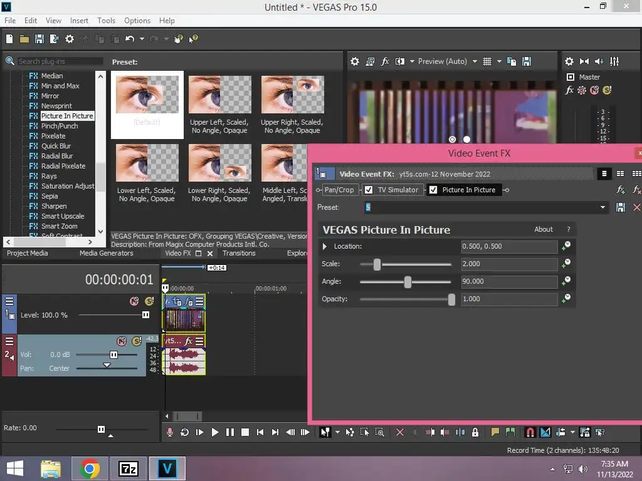Open video track 1 hamburger menu
Screen dimensions: 642x481
9,301
